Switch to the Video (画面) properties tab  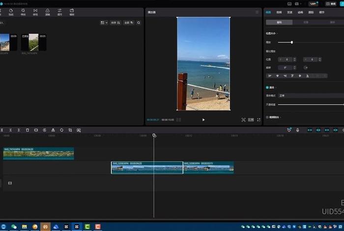click(x=268, y=12)
